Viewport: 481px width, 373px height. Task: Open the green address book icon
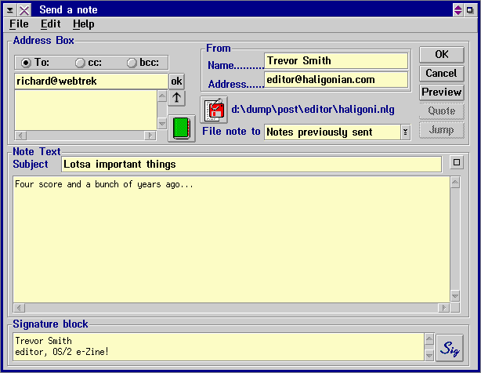[182, 129]
